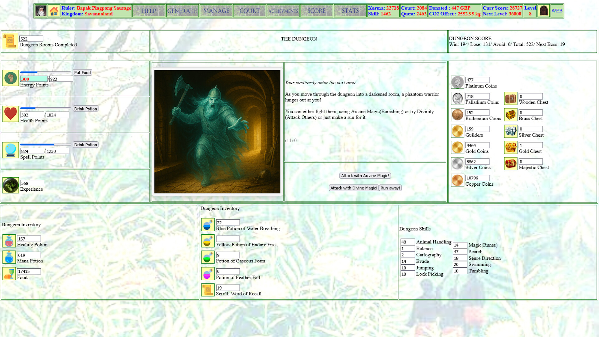Click the dungeon door icon in the top bar

click(543, 11)
